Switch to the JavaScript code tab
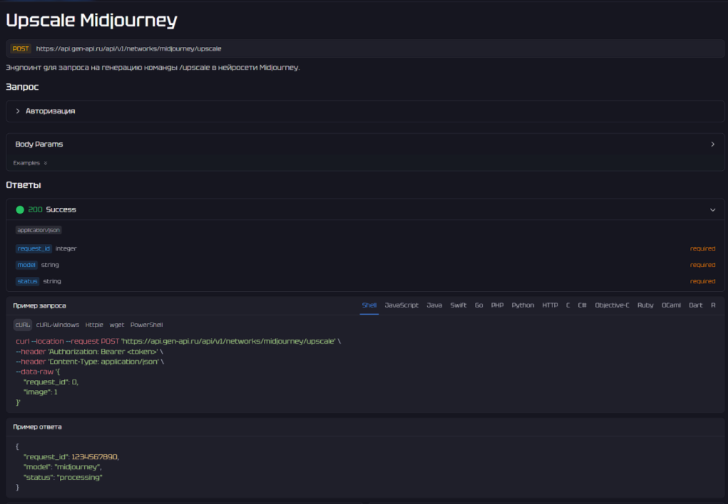Image resolution: width=728 pixels, height=504 pixels. coord(401,305)
